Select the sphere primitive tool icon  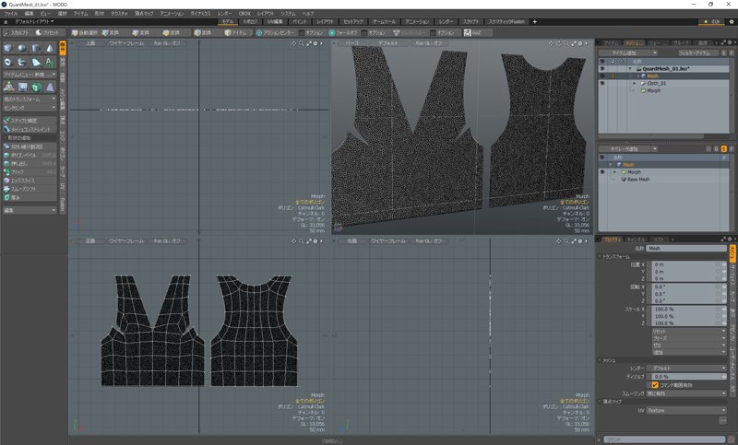[x=21, y=49]
